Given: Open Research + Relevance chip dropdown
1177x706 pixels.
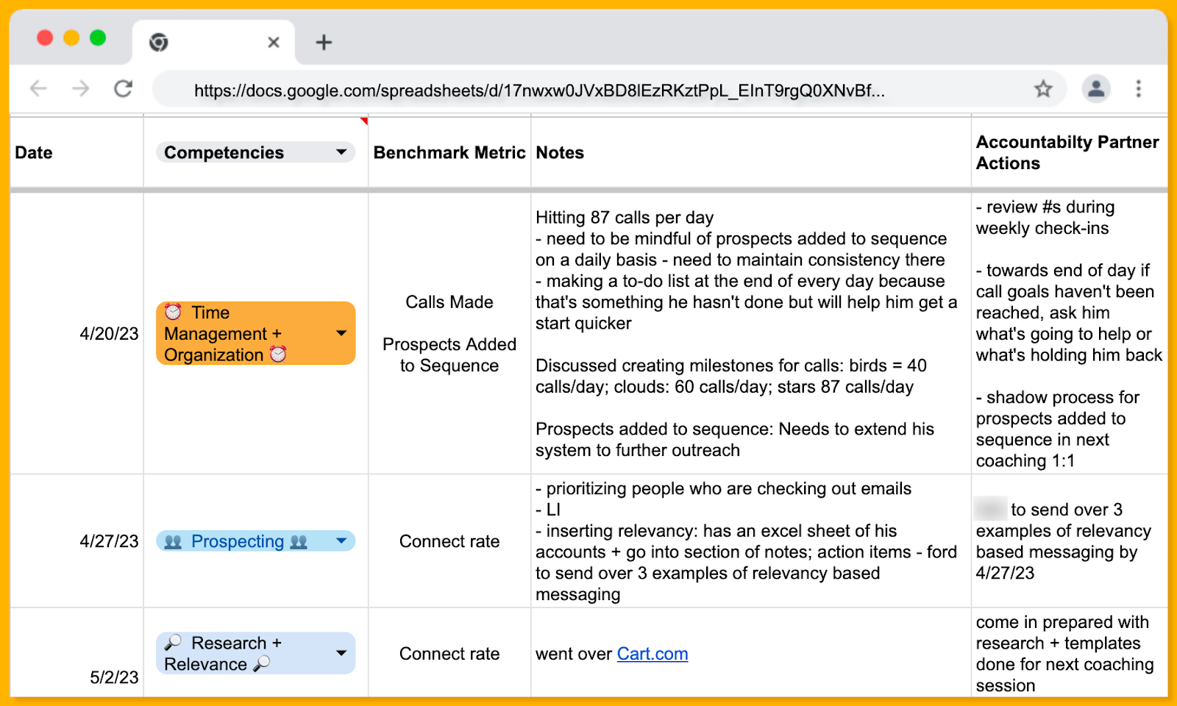Looking at the screenshot, I should (341, 653).
